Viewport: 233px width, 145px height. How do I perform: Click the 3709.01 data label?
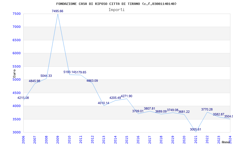point(138,111)
